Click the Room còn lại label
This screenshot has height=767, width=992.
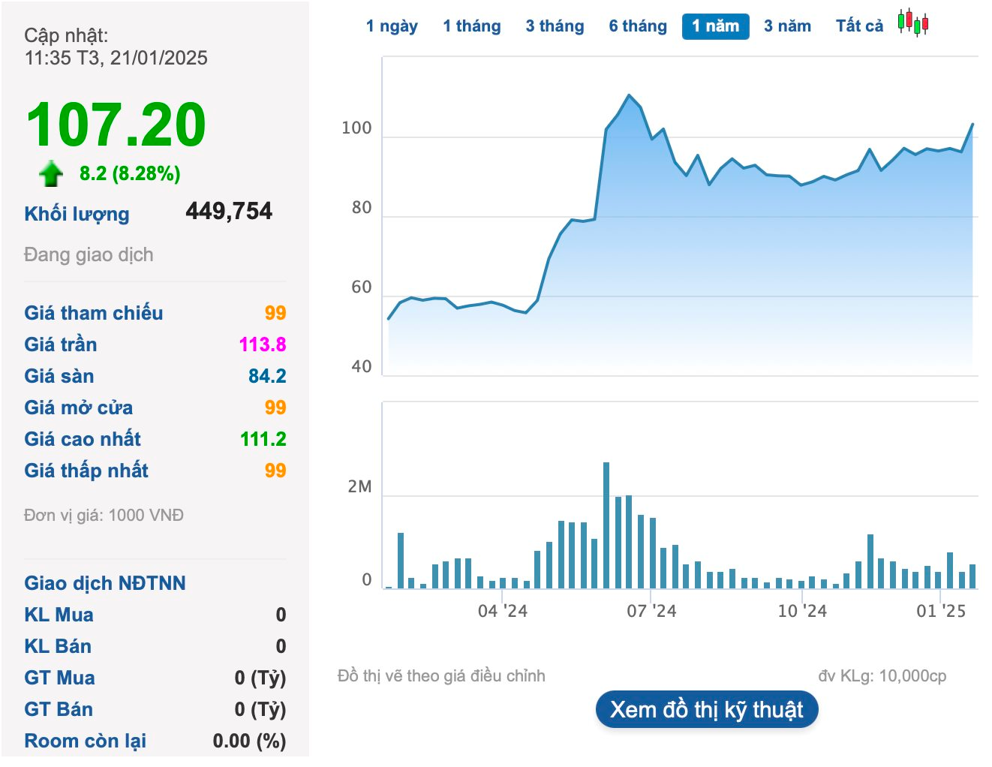(85, 741)
